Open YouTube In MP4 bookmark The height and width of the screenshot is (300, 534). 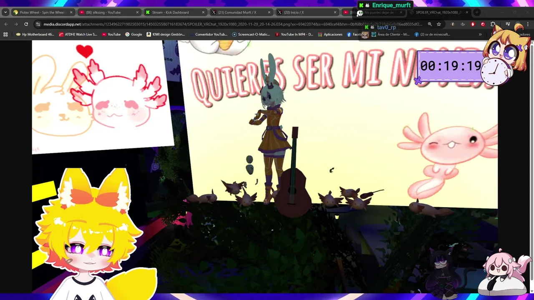click(294, 35)
